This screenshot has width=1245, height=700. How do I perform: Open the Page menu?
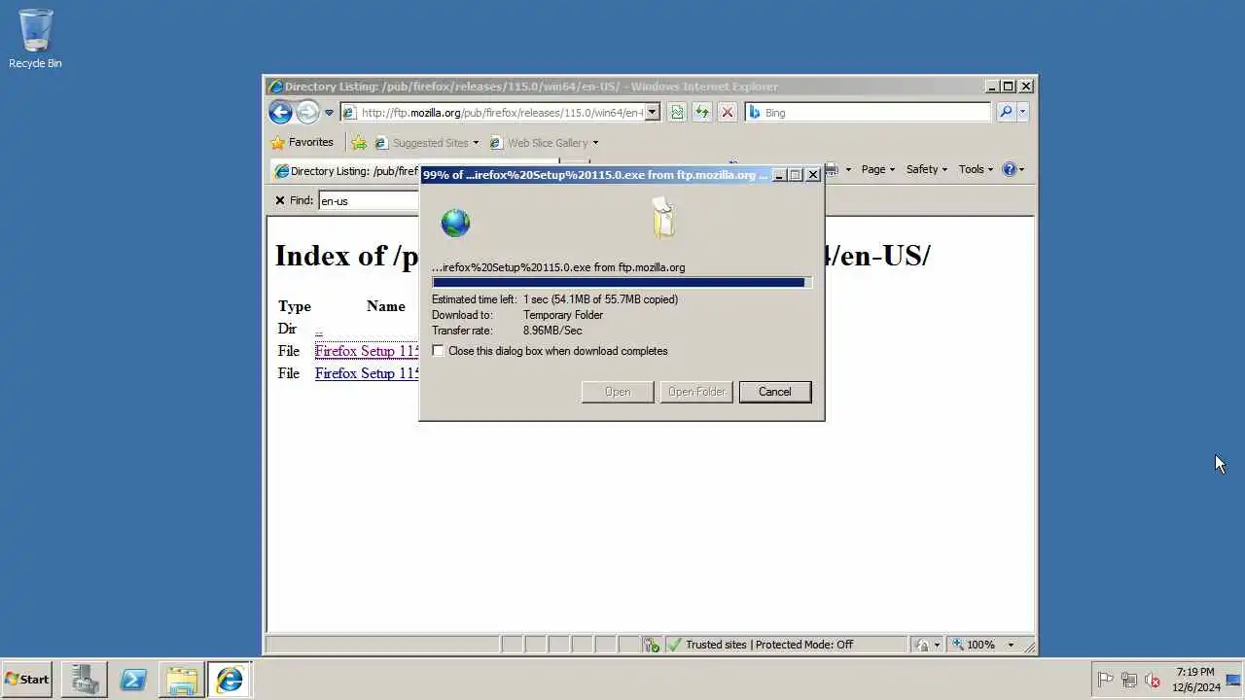pyautogui.click(x=877, y=169)
